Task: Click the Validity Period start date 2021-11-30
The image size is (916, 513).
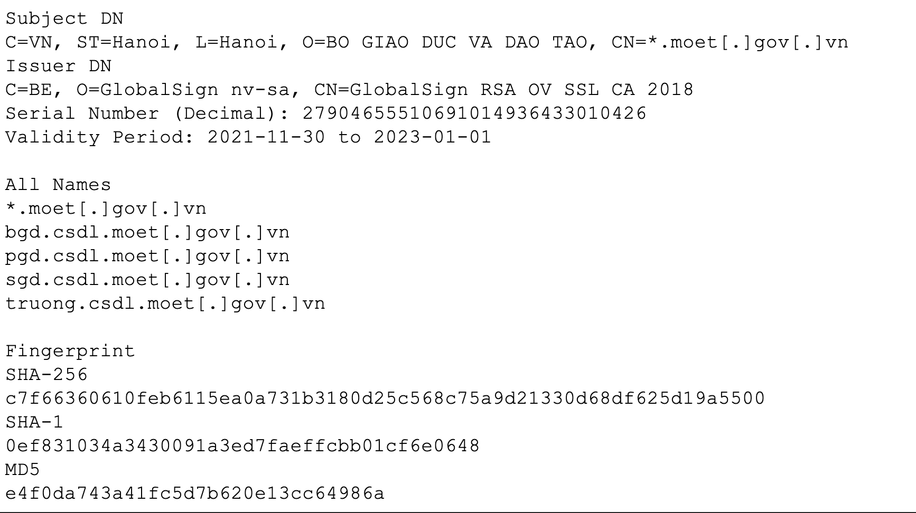Action: click(x=266, y=138)
